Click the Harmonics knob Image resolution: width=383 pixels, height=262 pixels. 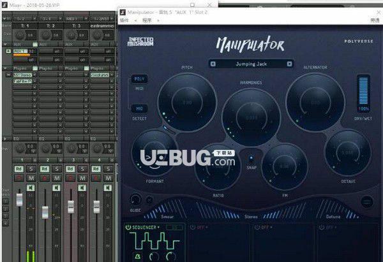click(x=252, y=117)
